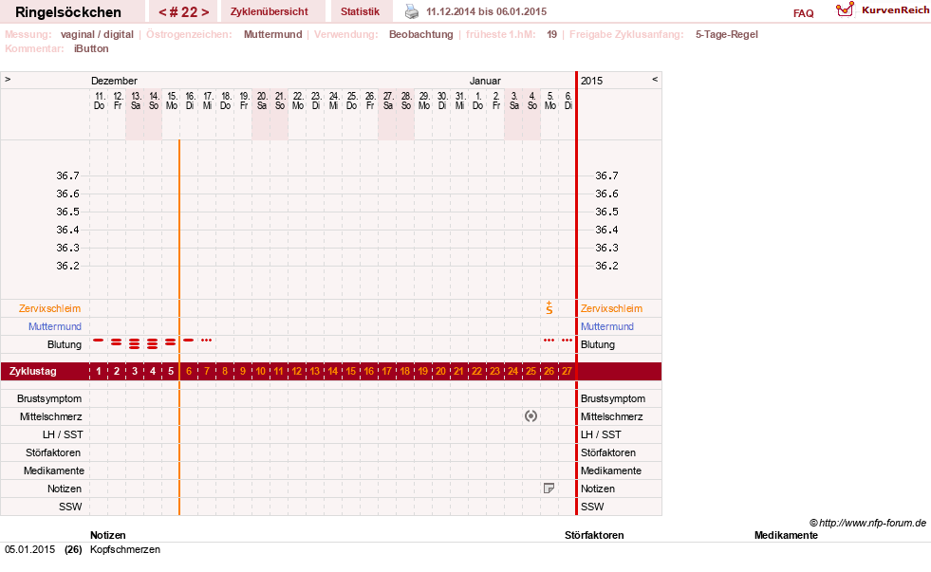Image resolution: width=931 pixels, height=572 pixels.
Task: Click the Medikamente heading below chart
Action: pos(786,535)
